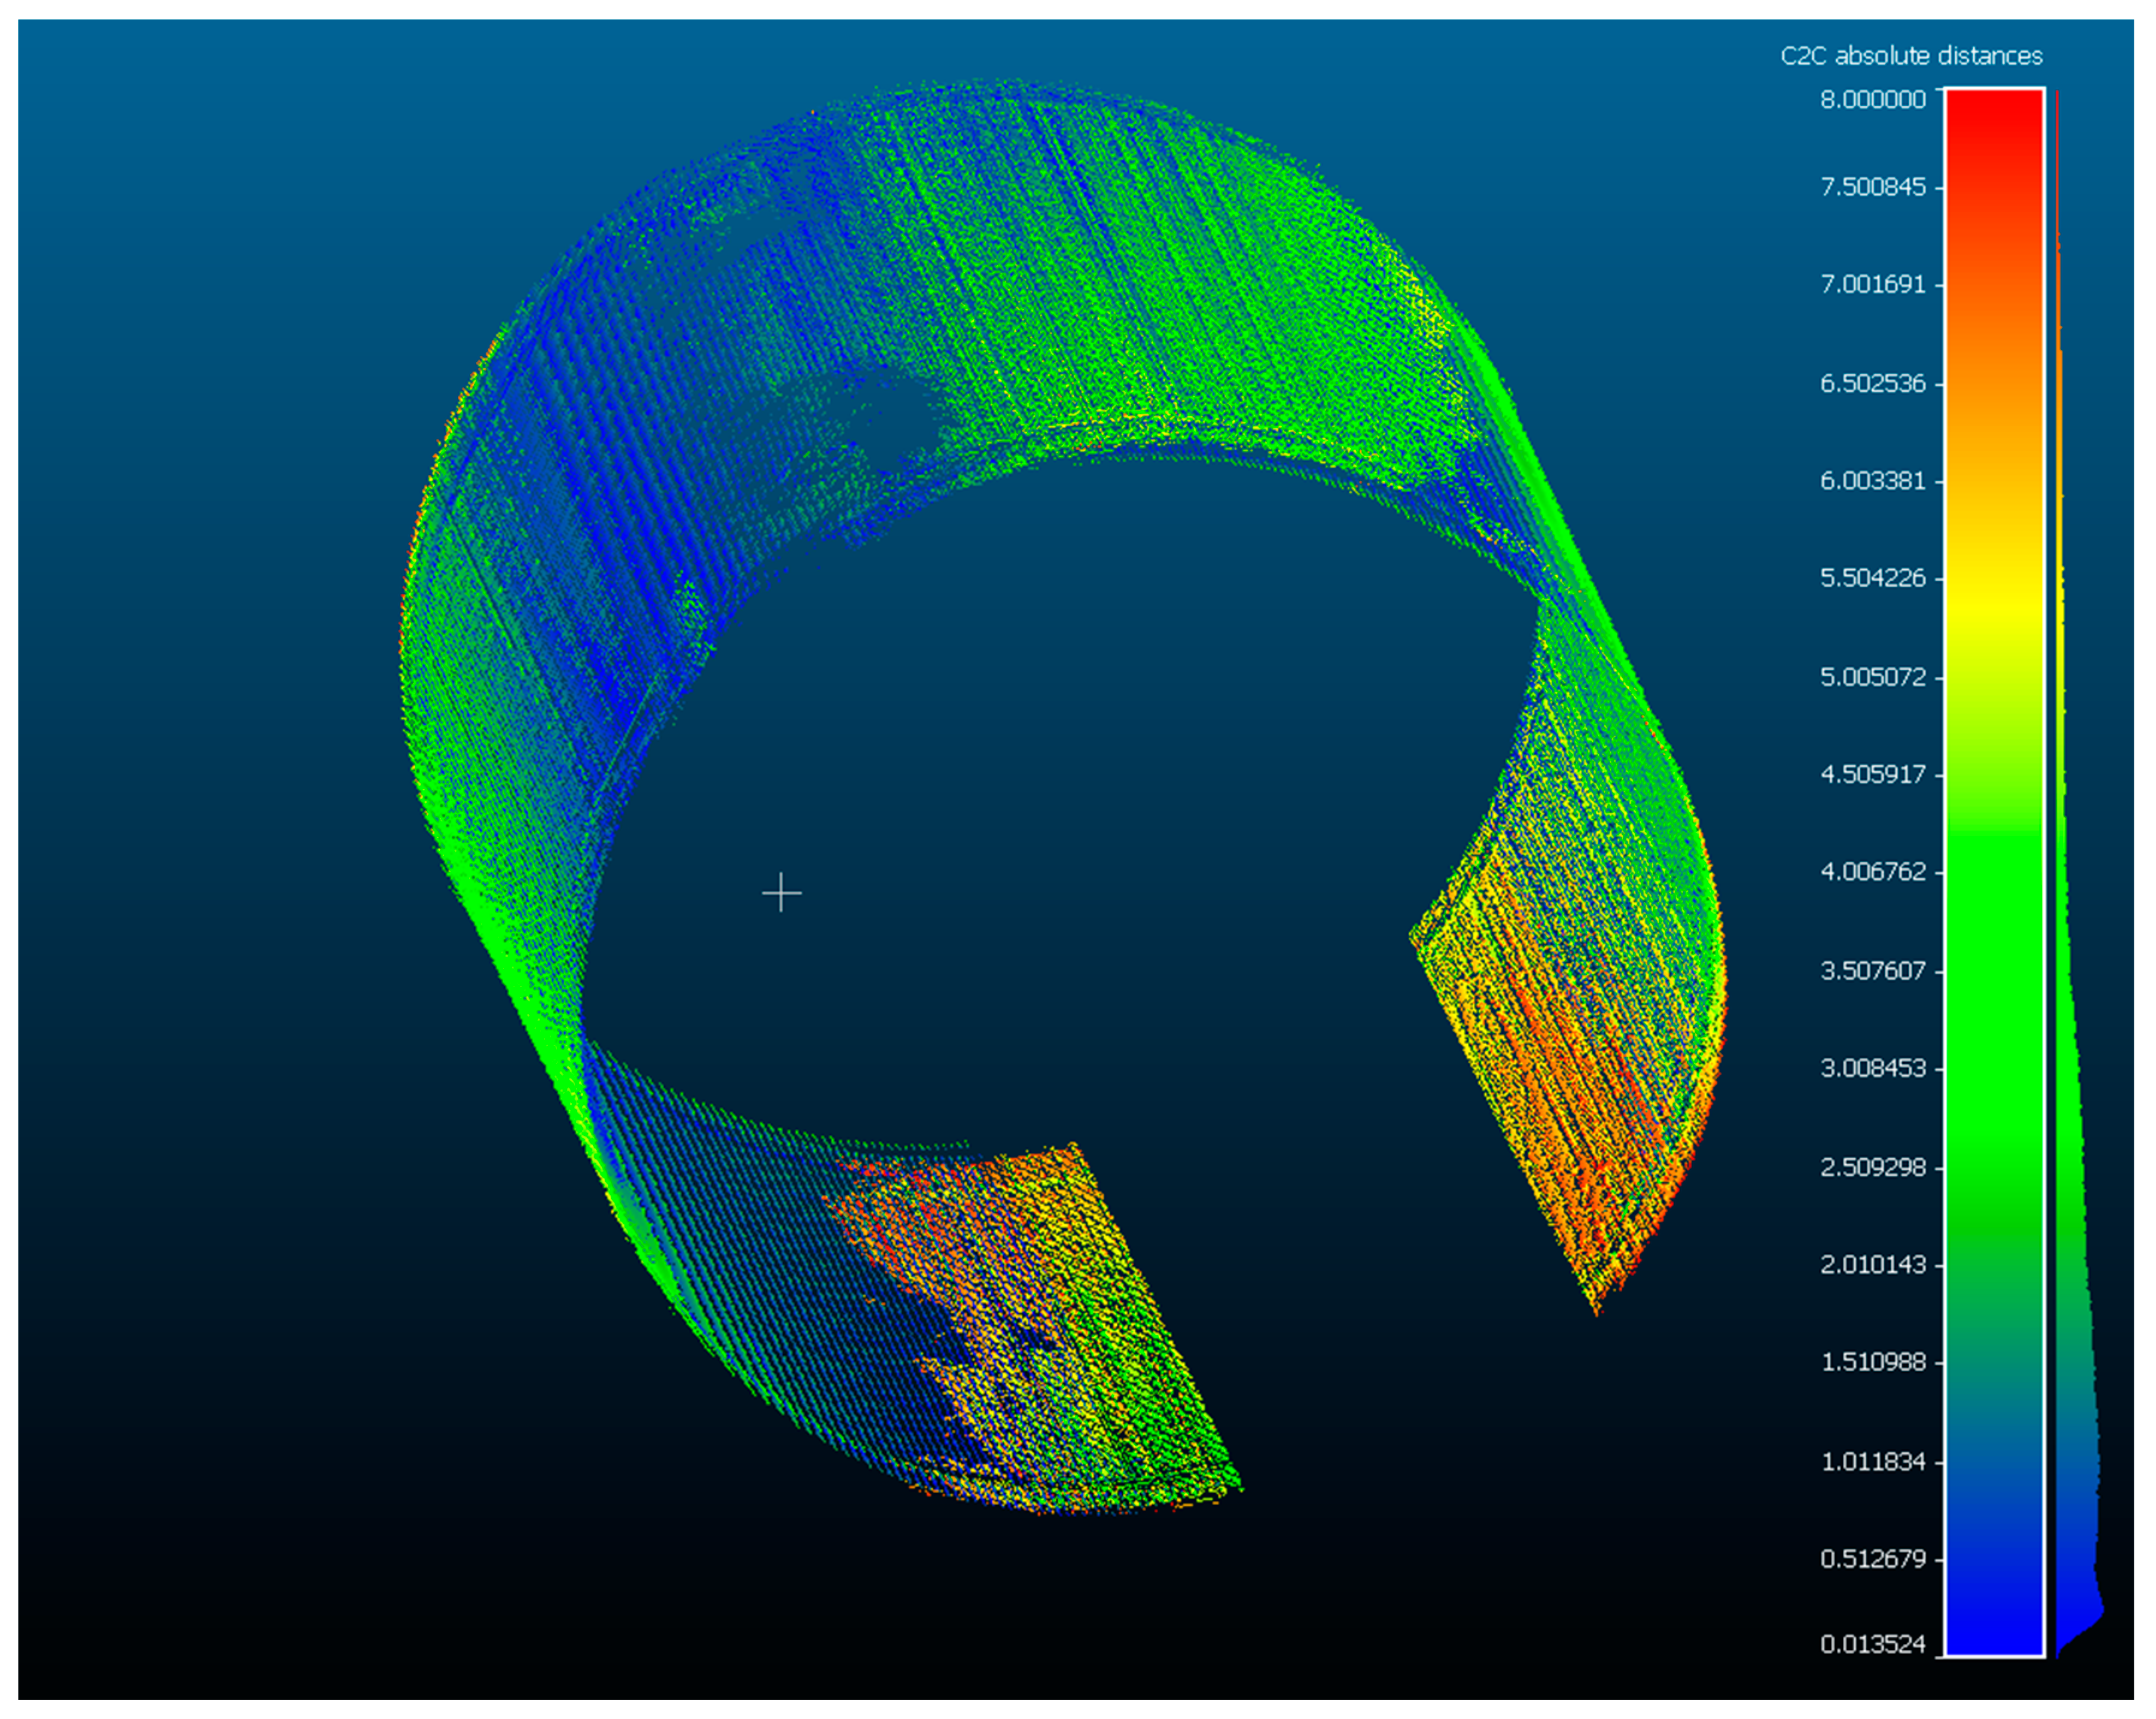Image resolution: width=2156 pixels, height=1719 pixels.
Task: Click the 5.504226 scale label
Action: pyautogui.click(x=1872, y=578)
